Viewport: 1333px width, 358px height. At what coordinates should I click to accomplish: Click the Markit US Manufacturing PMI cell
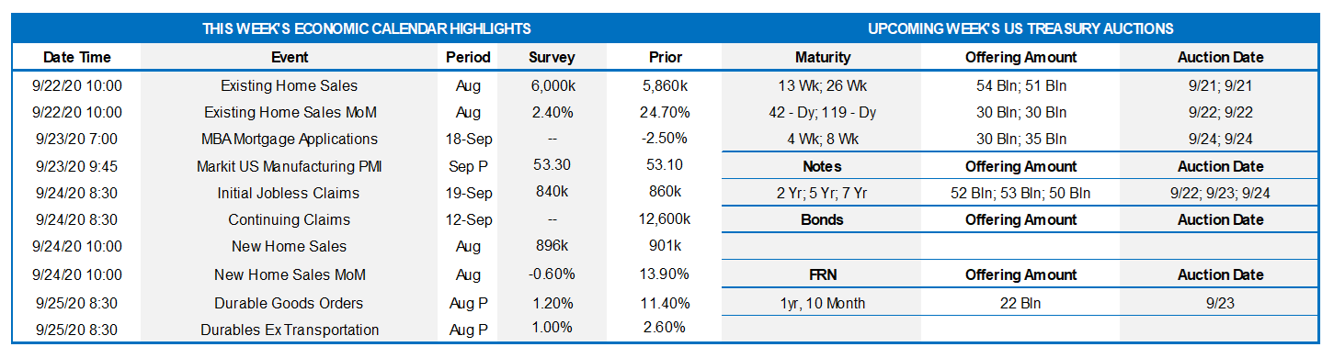(290, 166)
